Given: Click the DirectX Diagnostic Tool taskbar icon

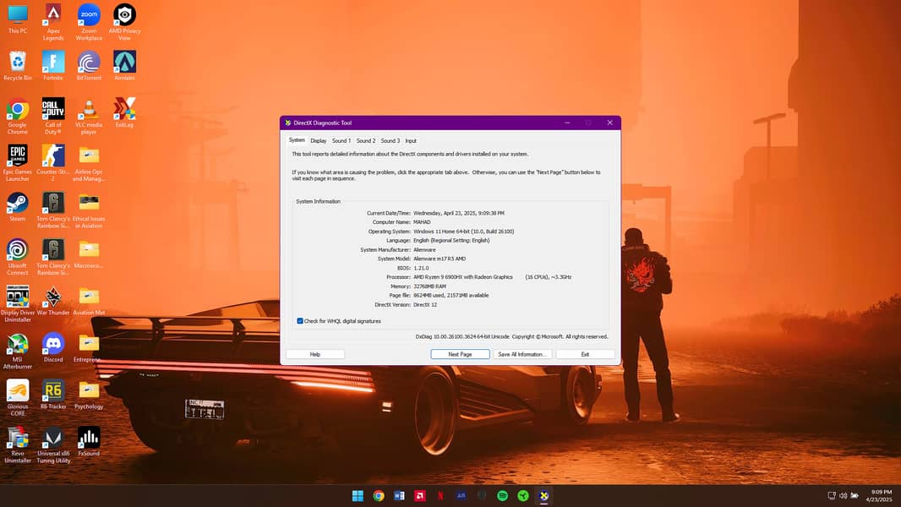Looking at the screenshot, I should [x=543, y=495].
